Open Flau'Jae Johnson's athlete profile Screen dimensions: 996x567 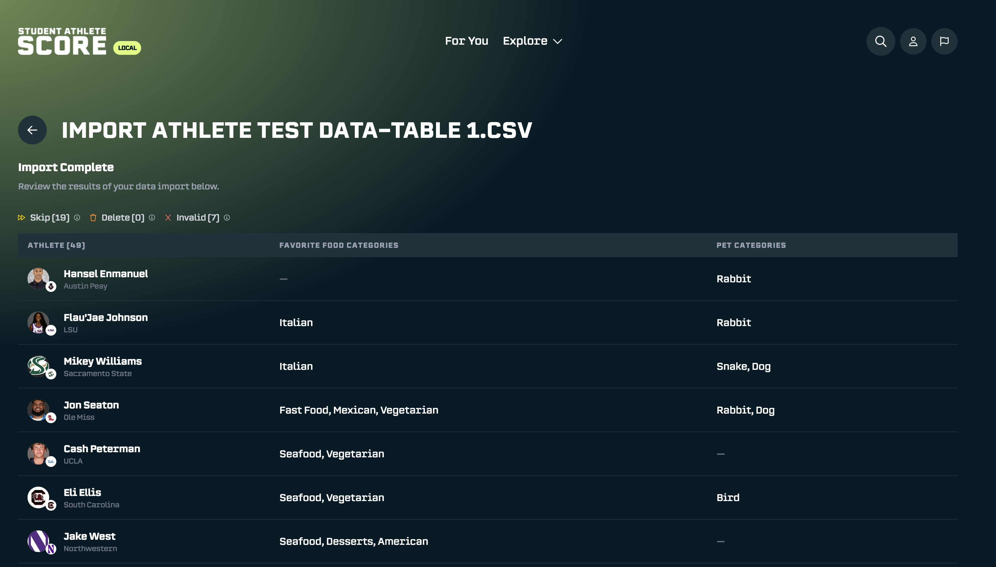point(105,318)
